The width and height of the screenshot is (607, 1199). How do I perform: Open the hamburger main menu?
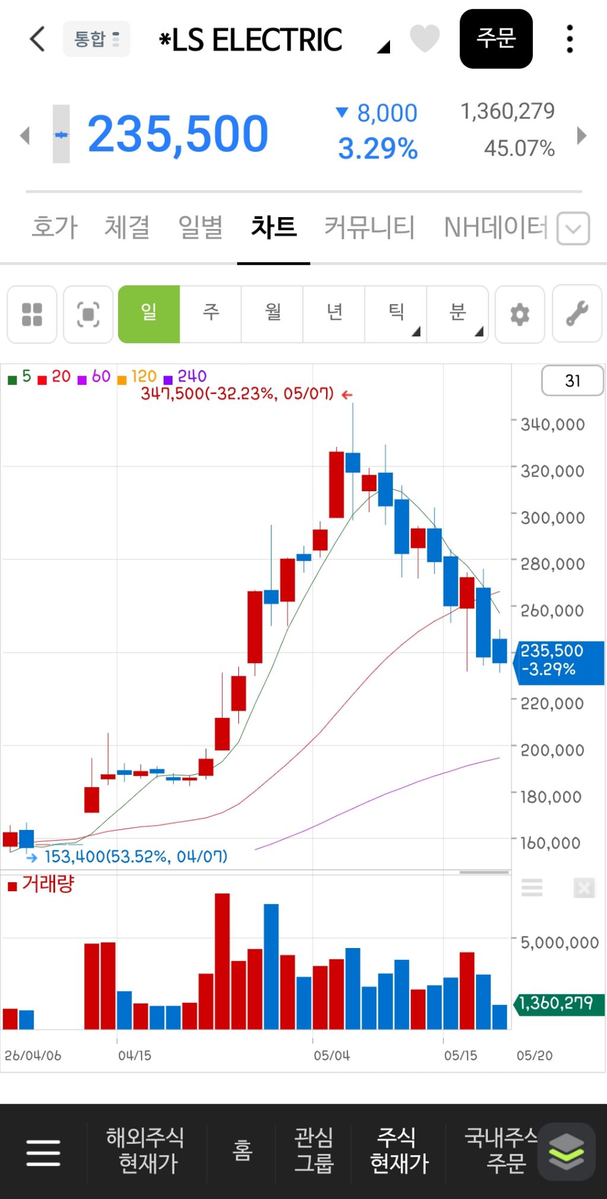(43, 1152)
